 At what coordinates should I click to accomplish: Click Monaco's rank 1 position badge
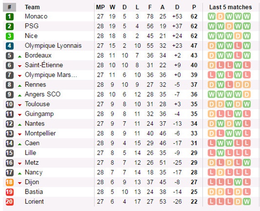pyautogui.click(x=9, y=16)
